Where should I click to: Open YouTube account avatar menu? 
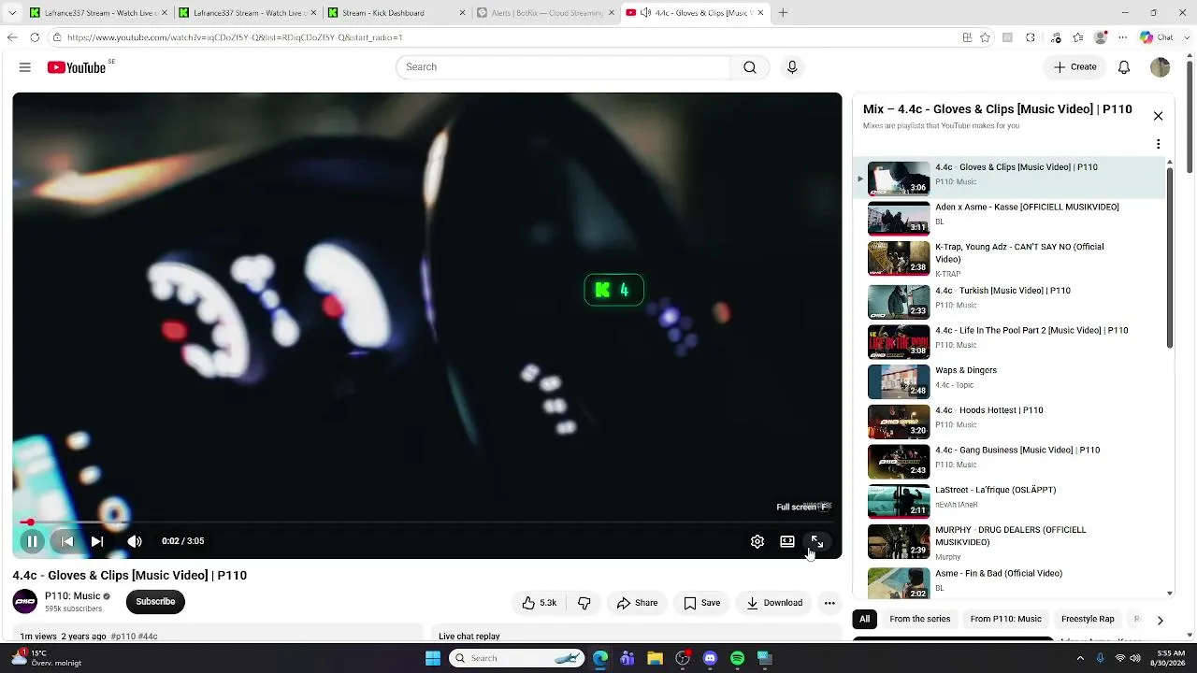pos(1161,67)
